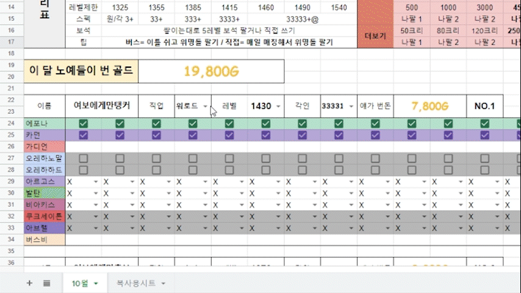Screen dimensions: 521x293
Task: Click the 19,800G total gold cell
Action: (x=210, y=72)
